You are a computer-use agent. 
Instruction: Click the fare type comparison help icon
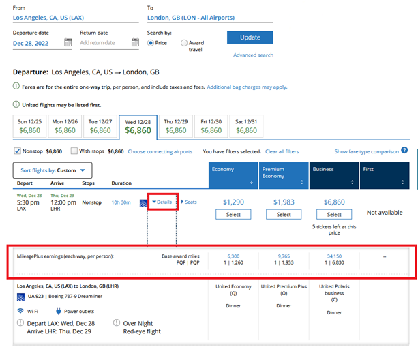point(404,150)
